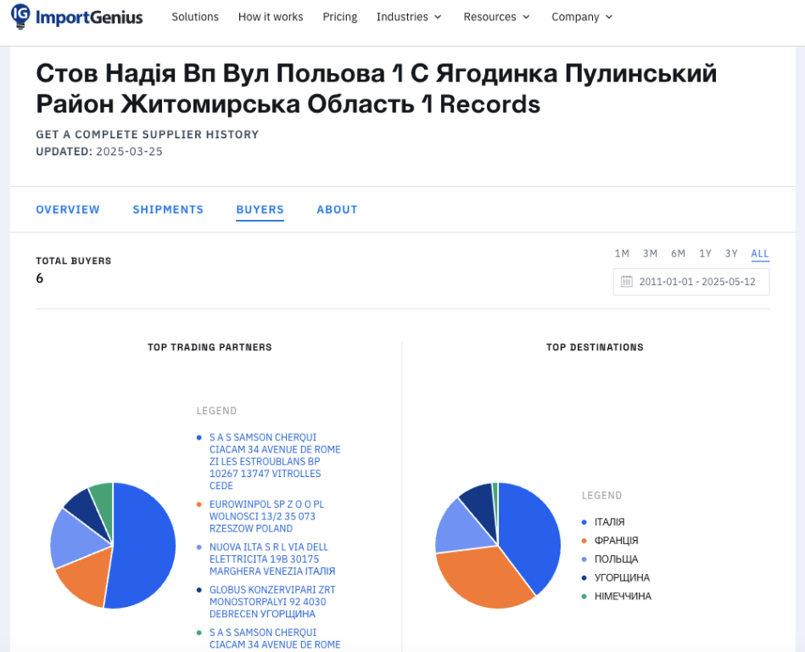Select the 3Y time filter
Viewport: 805px width, 652px height.
pos(731,253)
